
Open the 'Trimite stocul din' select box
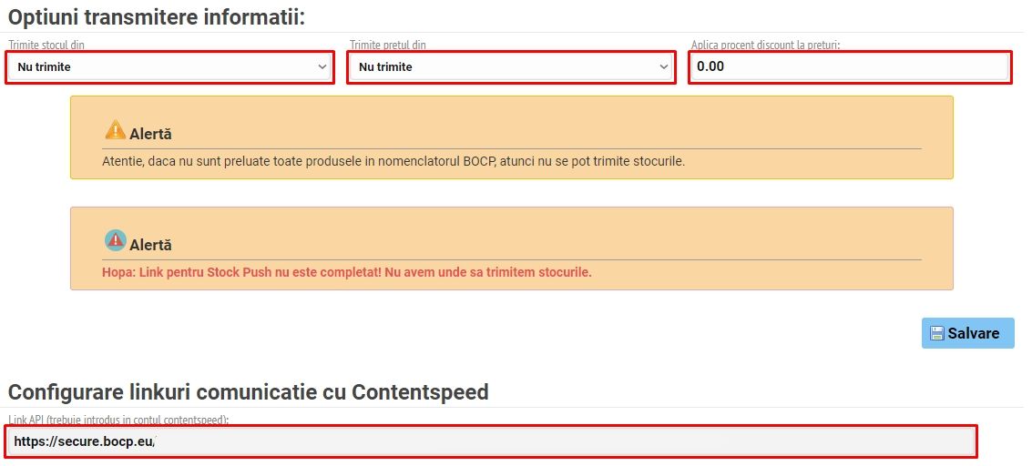point(169,67)
